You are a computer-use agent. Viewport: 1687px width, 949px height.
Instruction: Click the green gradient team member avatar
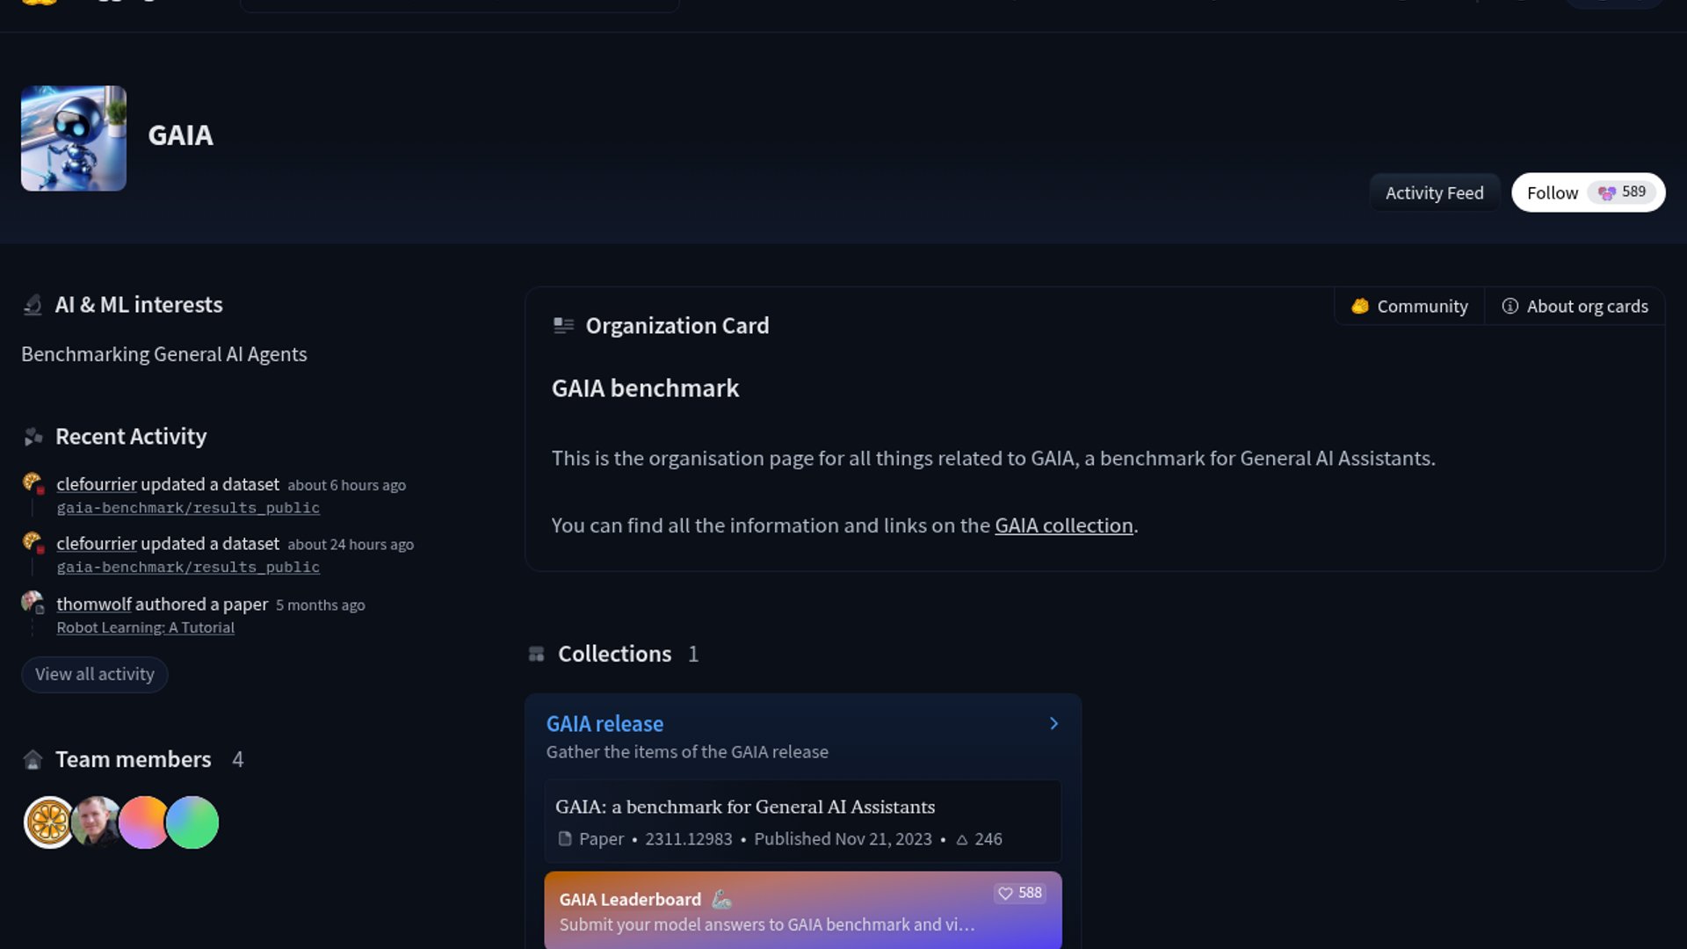coord(192,822)
